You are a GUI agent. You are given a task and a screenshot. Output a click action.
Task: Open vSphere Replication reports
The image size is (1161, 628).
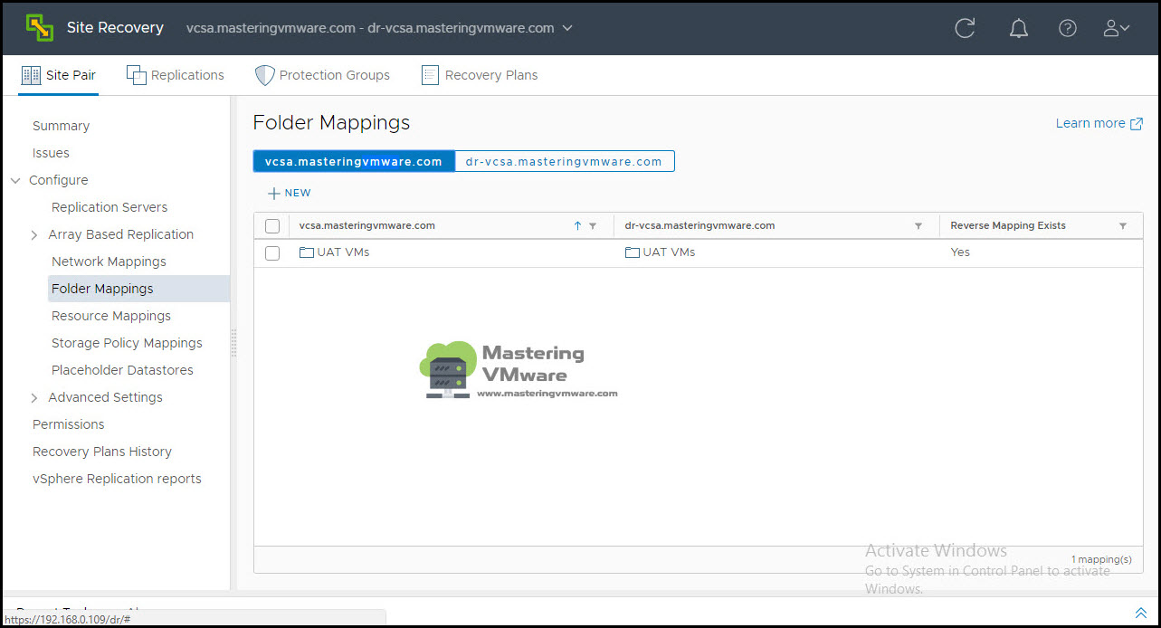117,479
